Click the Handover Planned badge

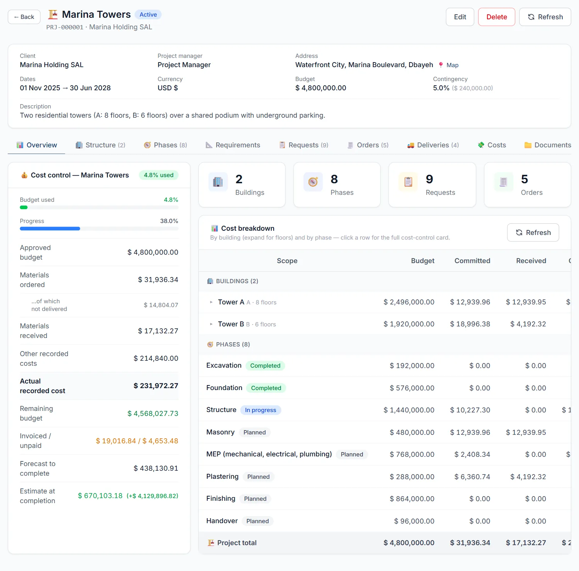click(x=257, y=521)
